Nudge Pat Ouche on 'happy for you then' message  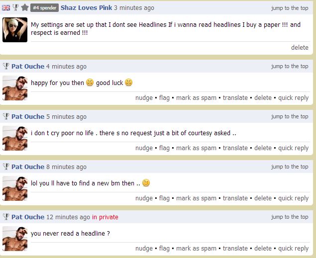pyautogui.click(x=144, y=98)
